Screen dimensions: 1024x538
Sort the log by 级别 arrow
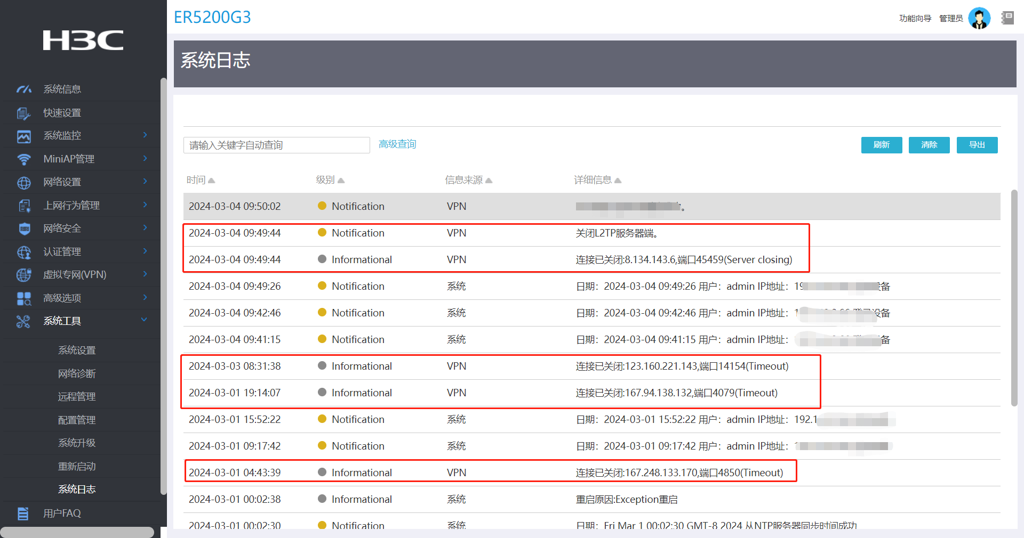(x=341, y=181)
